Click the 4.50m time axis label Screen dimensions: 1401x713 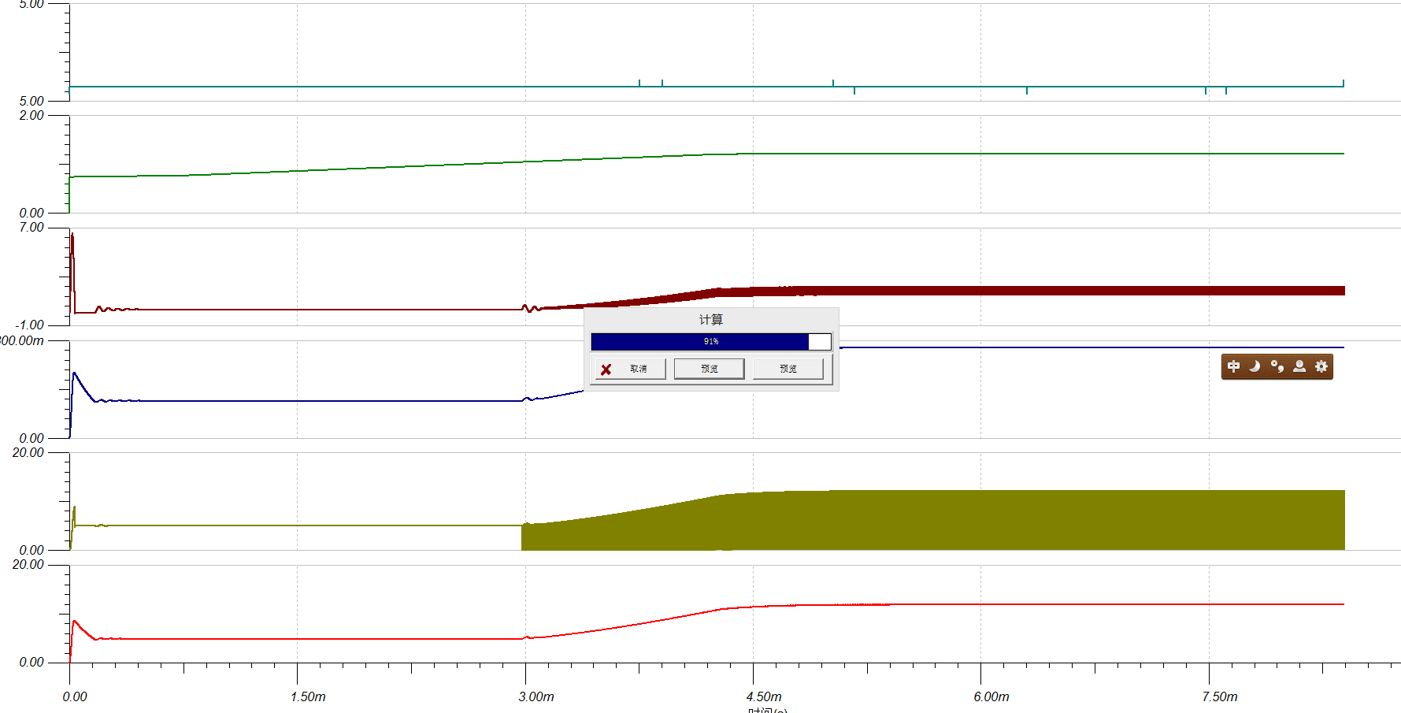point(764,696)
